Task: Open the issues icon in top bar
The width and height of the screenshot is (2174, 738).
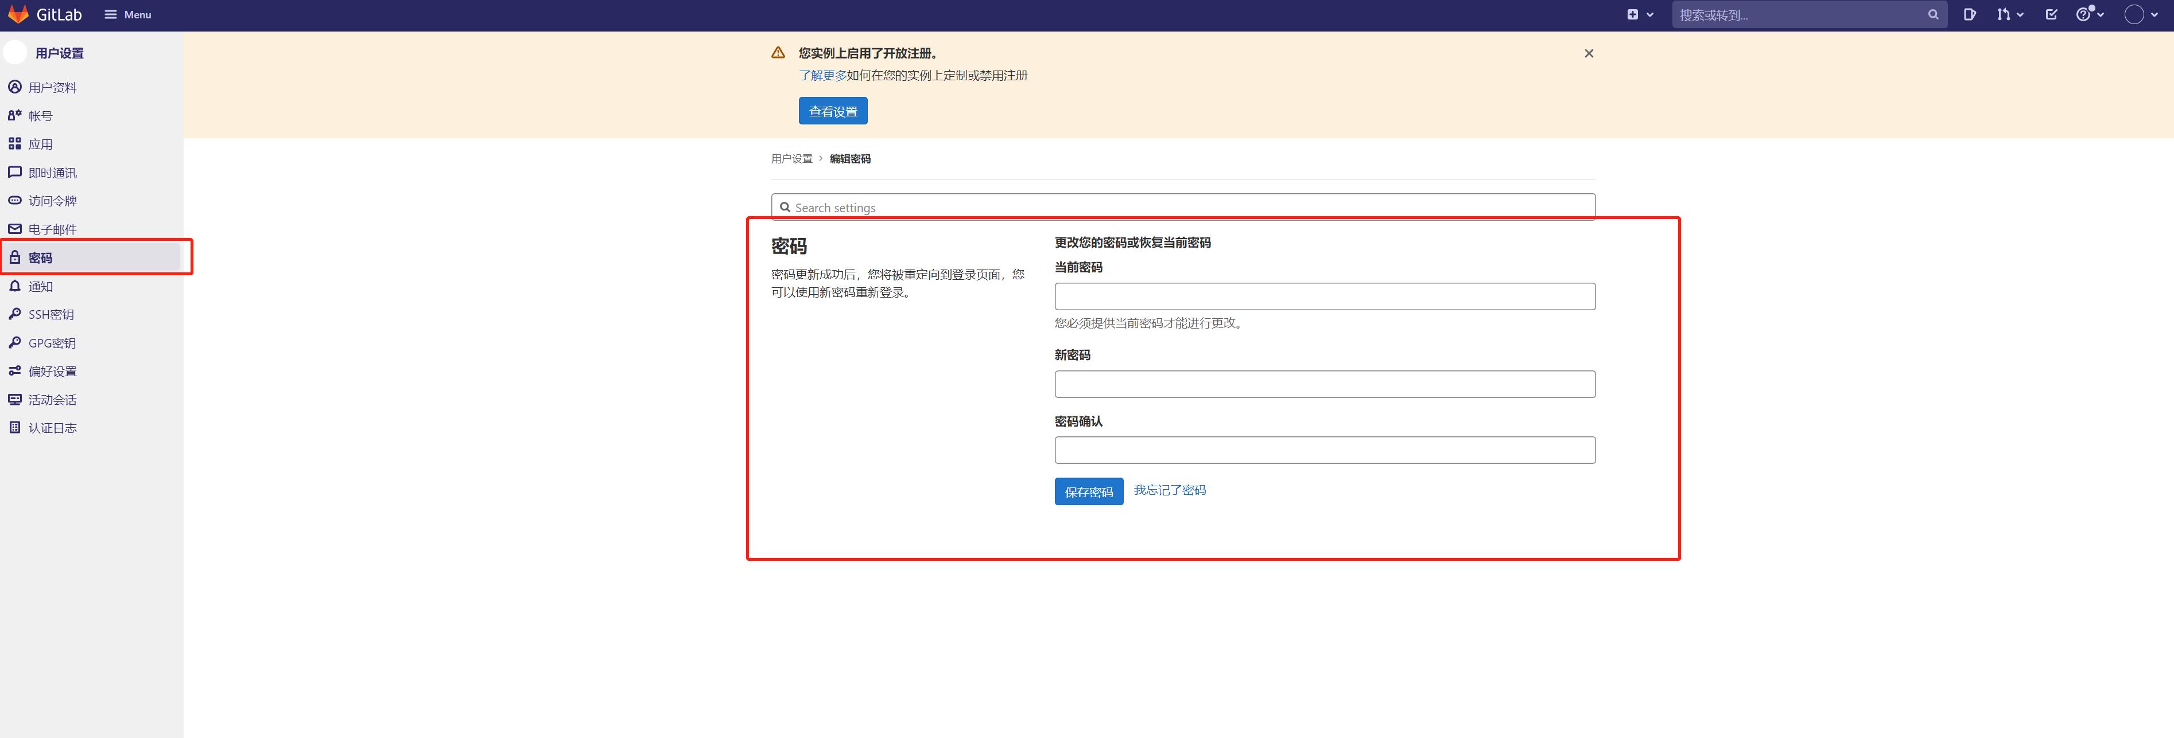Action: point(1969,14)
